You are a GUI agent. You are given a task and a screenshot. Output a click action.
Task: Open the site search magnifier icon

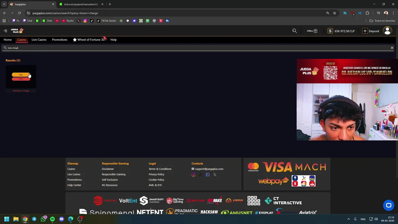pyautogui.click(x=294, y=31)
